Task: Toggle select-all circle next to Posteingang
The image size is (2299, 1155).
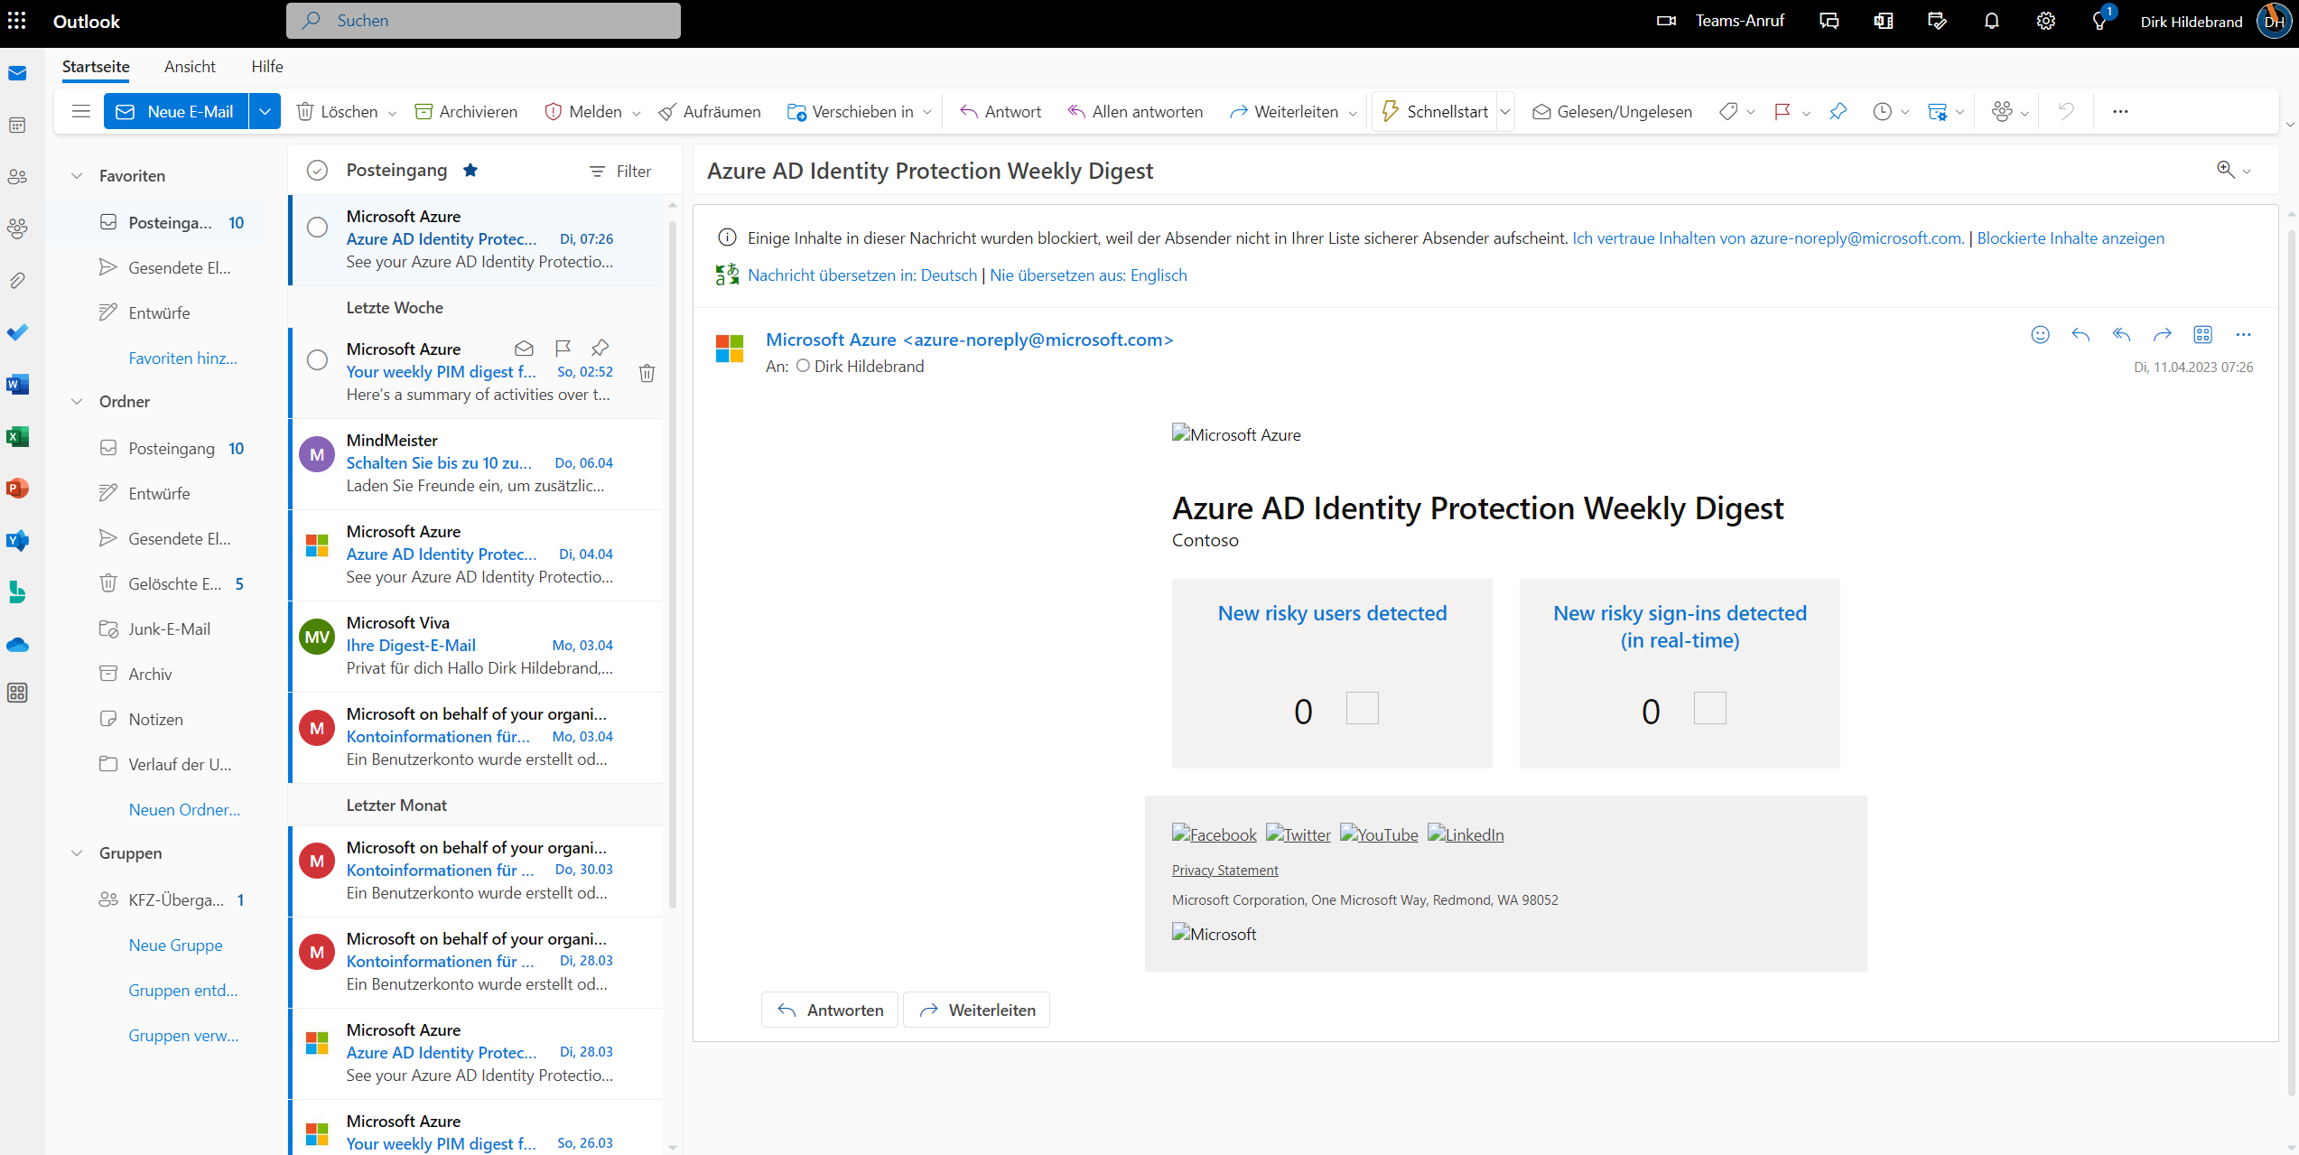Action: pos(317,171)
